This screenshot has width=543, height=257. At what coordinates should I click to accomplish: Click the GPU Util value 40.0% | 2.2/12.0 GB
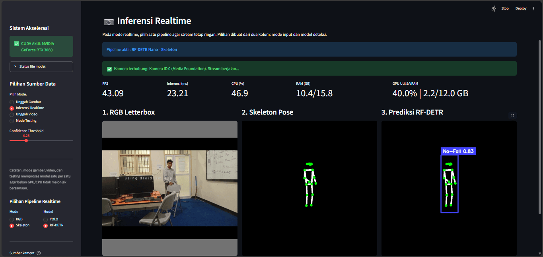[x=430, y=93]
